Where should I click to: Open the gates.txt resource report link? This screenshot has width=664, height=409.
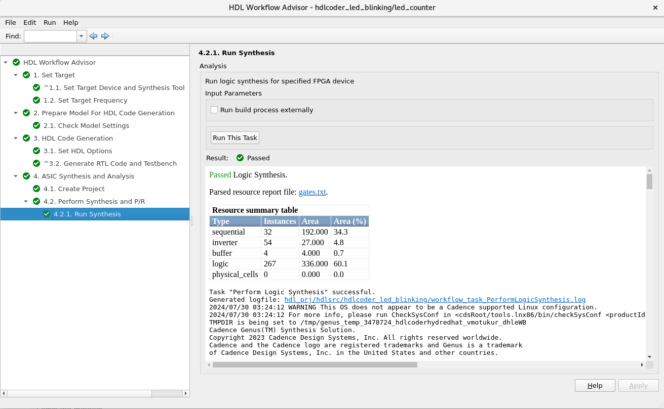tap(312, 192)
